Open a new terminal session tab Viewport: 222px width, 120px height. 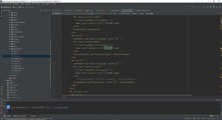click(x=4, y=103)
